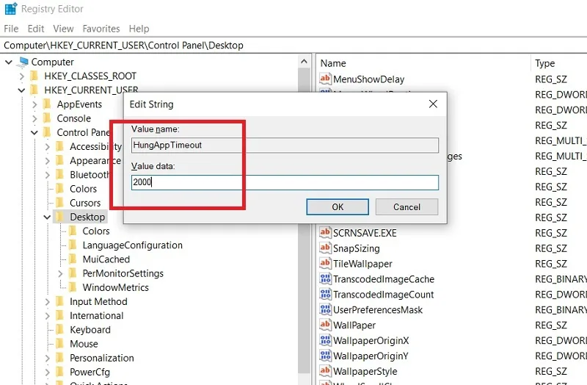Select the TranscodedImageCache binary value icon

click(325, 279)
